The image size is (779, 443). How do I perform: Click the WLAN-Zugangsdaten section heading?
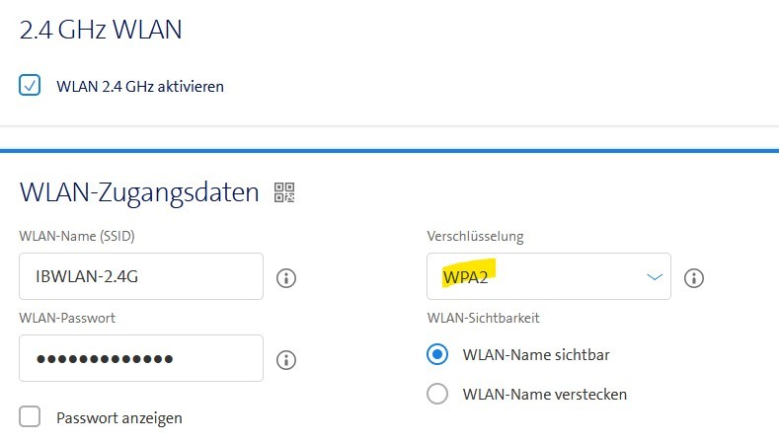138,191
